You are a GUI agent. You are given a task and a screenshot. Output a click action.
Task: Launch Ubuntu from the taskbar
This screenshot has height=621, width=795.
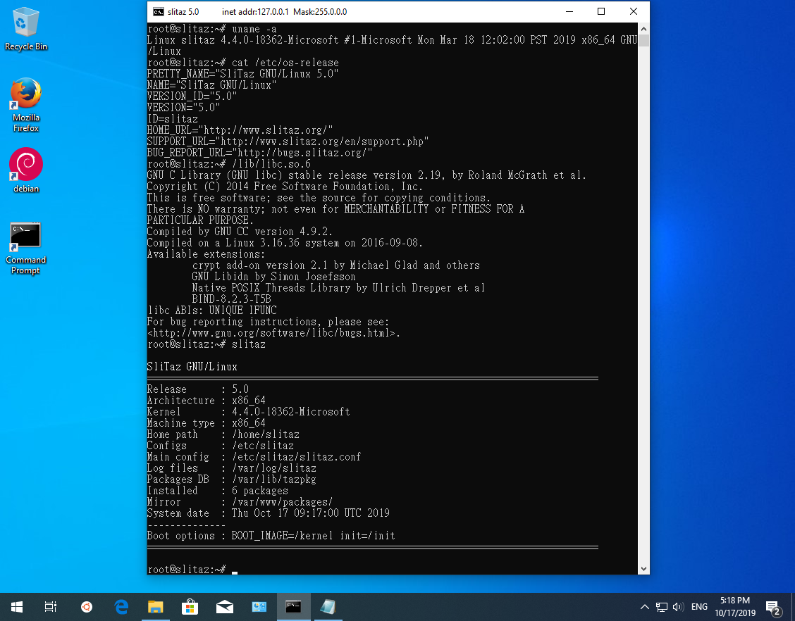tap(87, 607)
